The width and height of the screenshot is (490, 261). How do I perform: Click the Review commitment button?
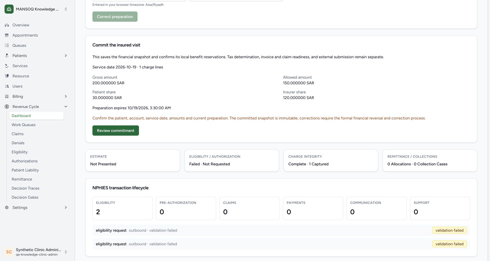[x=116, y=131]
